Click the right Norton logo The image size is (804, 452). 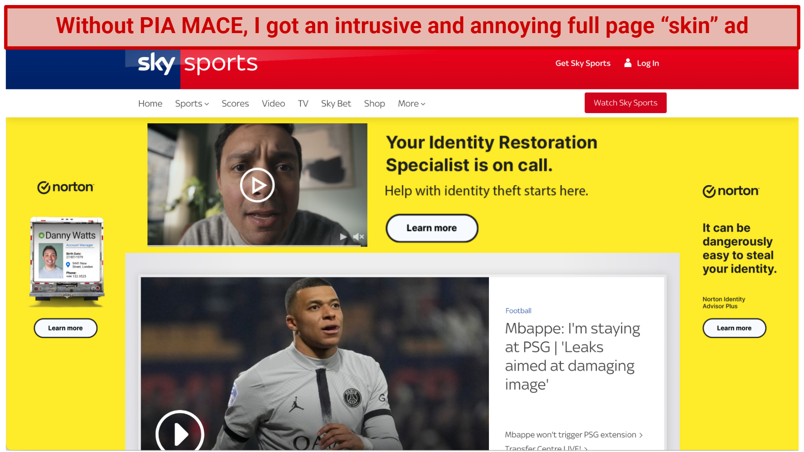pyautogui.click(x=731, y=191)
